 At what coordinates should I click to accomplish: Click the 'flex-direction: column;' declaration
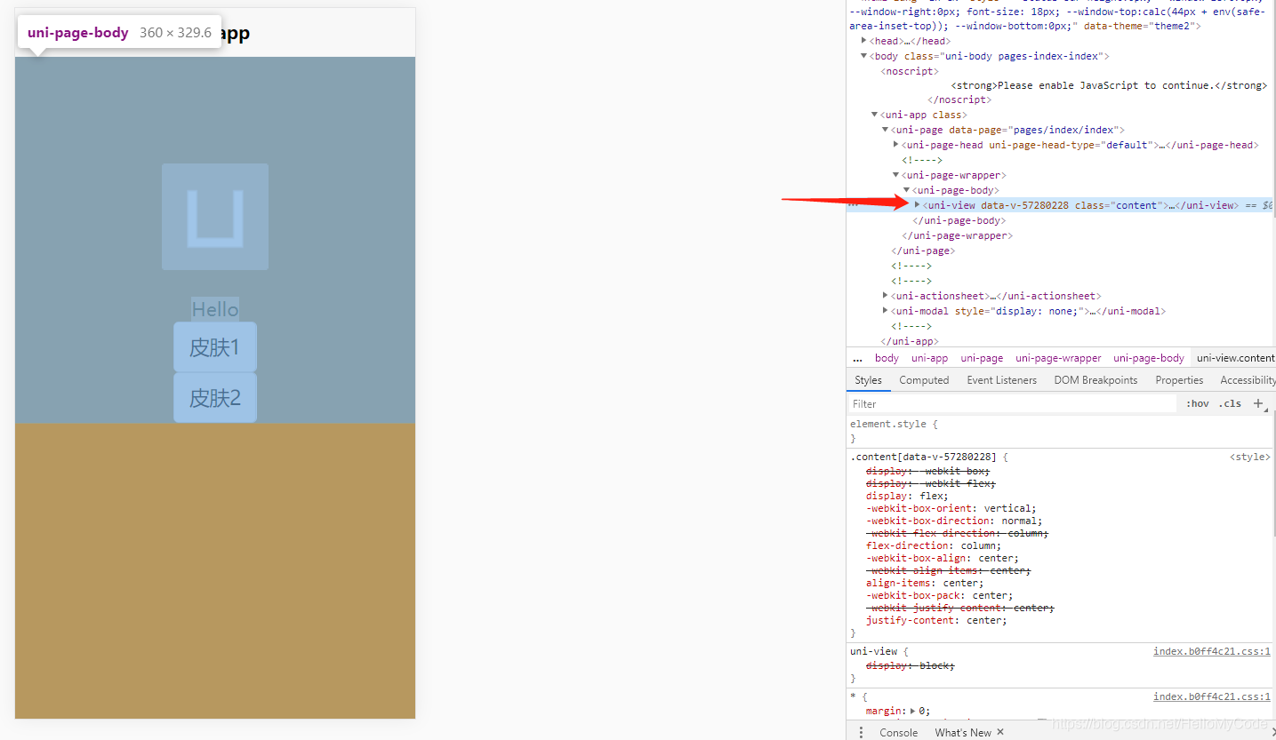(x=934, y=545)
